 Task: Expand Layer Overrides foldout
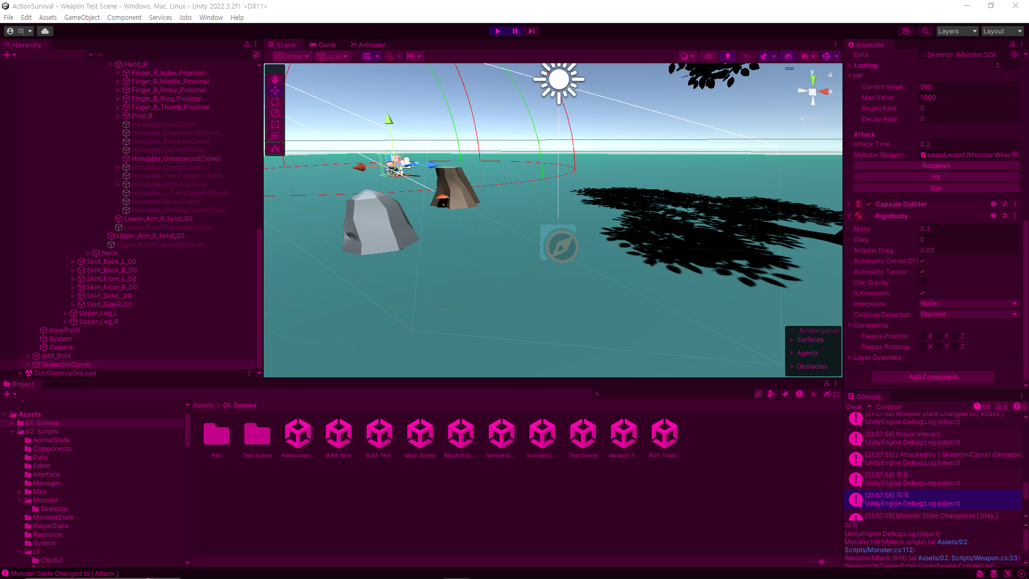(x=849, y=358)
